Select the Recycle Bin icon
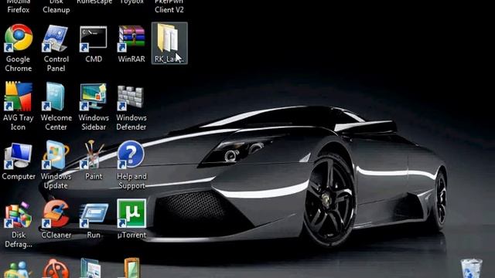This screenshot has width=495, height=278. [471, 268]
